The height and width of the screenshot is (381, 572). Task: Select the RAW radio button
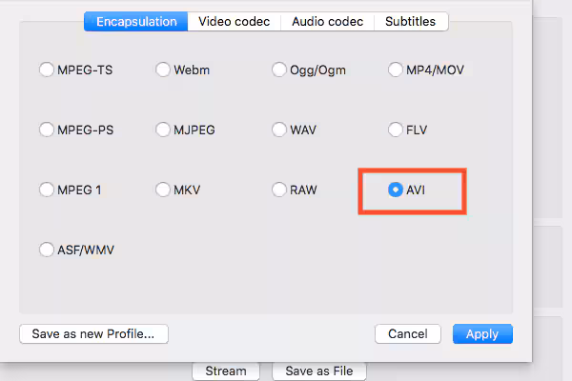pos(279,190)
